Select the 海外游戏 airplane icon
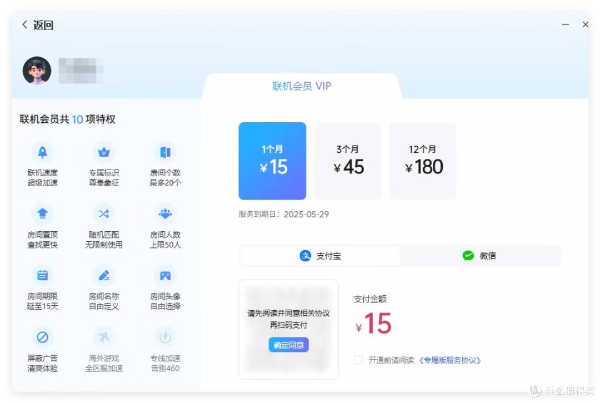The image size is (600, 403). pyautogui.click(x=104, y=337)
